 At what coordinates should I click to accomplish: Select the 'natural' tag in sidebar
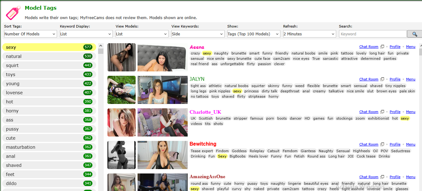click(x=49, y=56)
